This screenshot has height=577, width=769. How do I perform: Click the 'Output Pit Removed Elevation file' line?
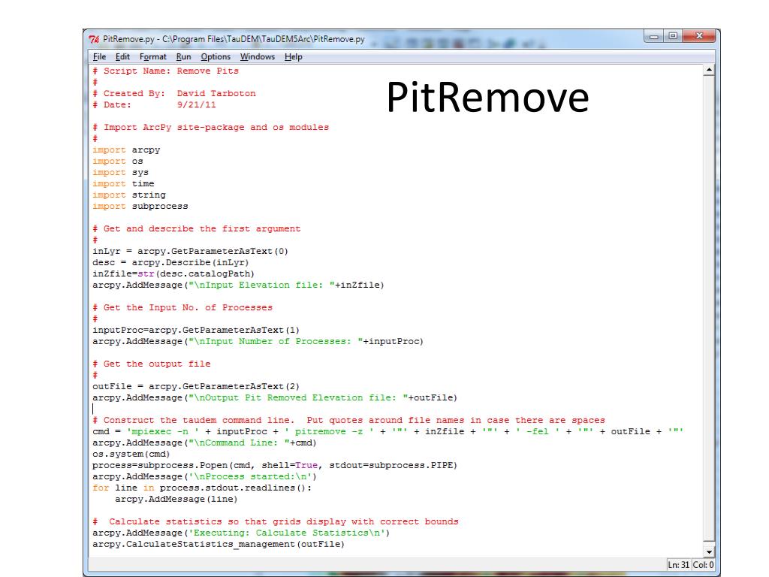pyautogui.click(x=275, y=398)
